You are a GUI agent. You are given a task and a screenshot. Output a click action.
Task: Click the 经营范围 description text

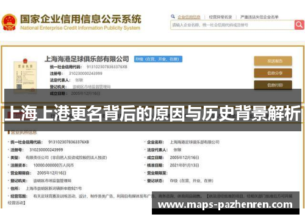[x=150, y=199]
